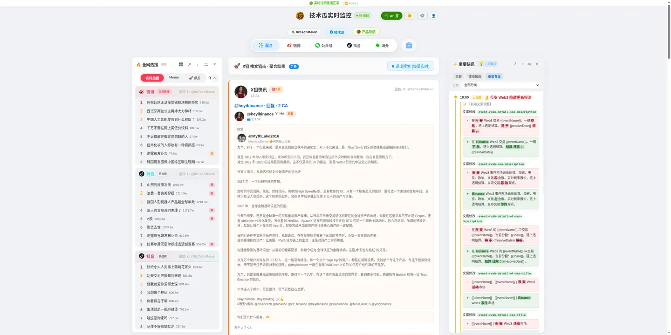
Task: Select the 聚合 tab
Action: (x=266, y=46)
